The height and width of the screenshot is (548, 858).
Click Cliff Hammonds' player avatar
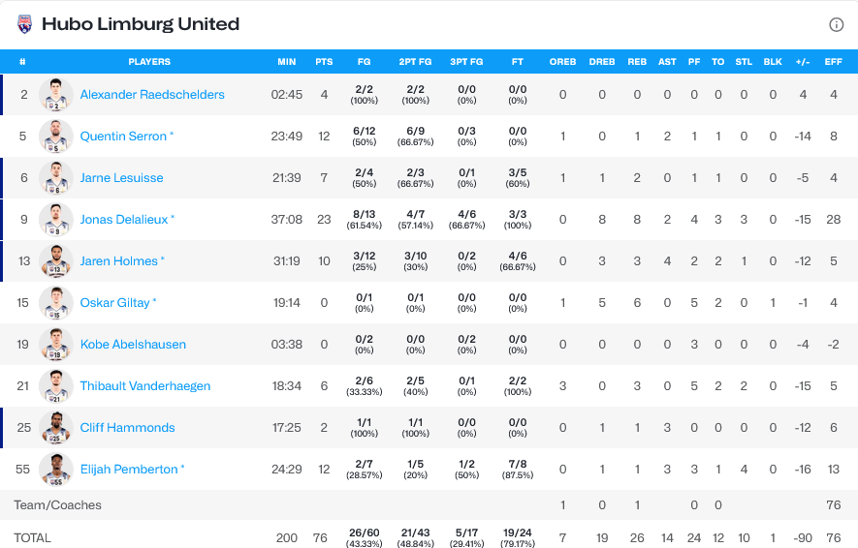click(56, 428)
